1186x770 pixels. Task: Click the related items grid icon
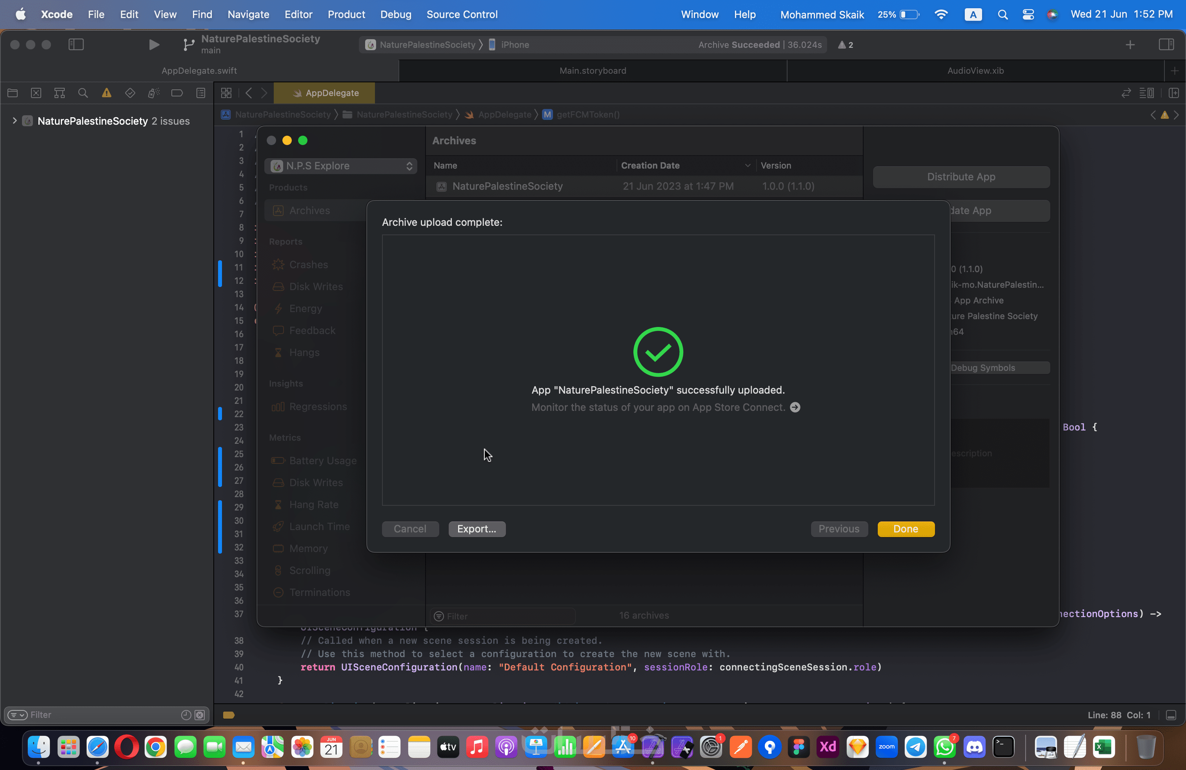(x=226, y=93)
